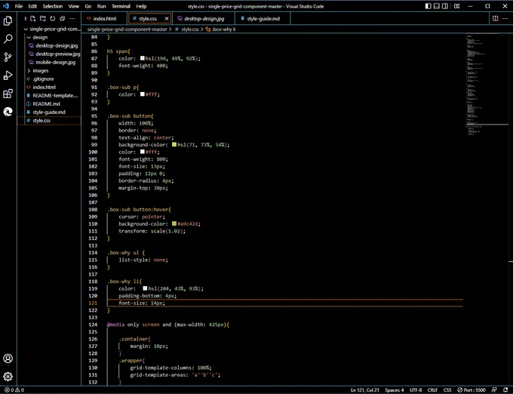The image size is (513, 394).
Task: Open the Microsoft Edge Tools icon in activity bar
Action: click(x=8, y=112)
